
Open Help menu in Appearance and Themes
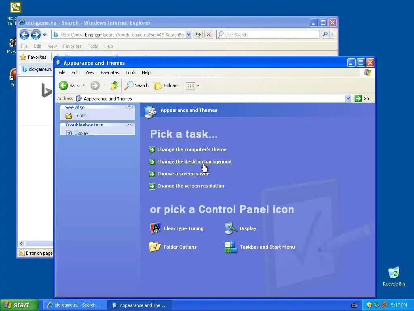coord(146,72)
